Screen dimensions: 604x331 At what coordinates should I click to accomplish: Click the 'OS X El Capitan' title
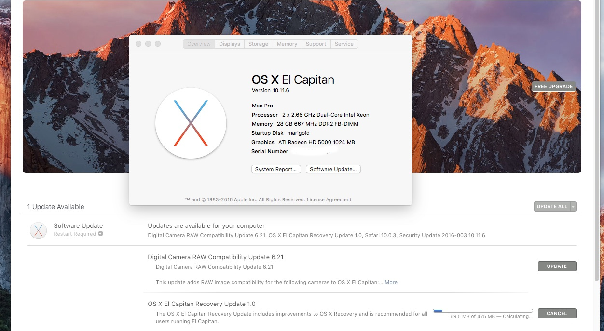293,79
